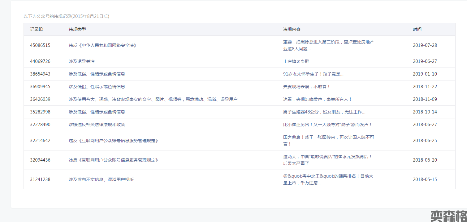Open violation content '91岁老太怀孕生子'
This screenshot has width=467, height=222.
[313, 74]
